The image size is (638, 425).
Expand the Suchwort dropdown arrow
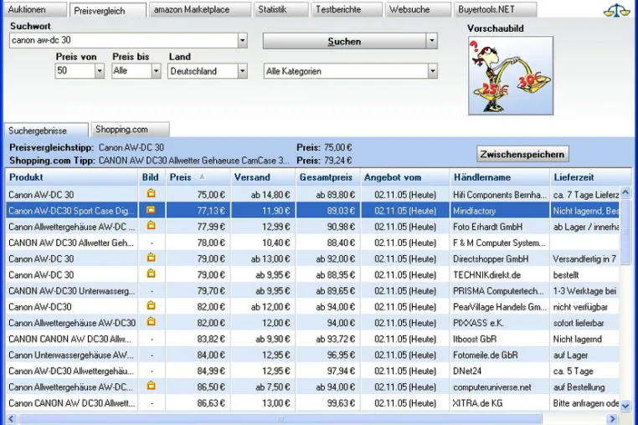243,40
